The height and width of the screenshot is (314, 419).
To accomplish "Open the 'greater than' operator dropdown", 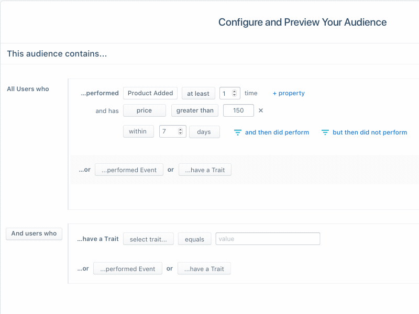I will point(194,110).
